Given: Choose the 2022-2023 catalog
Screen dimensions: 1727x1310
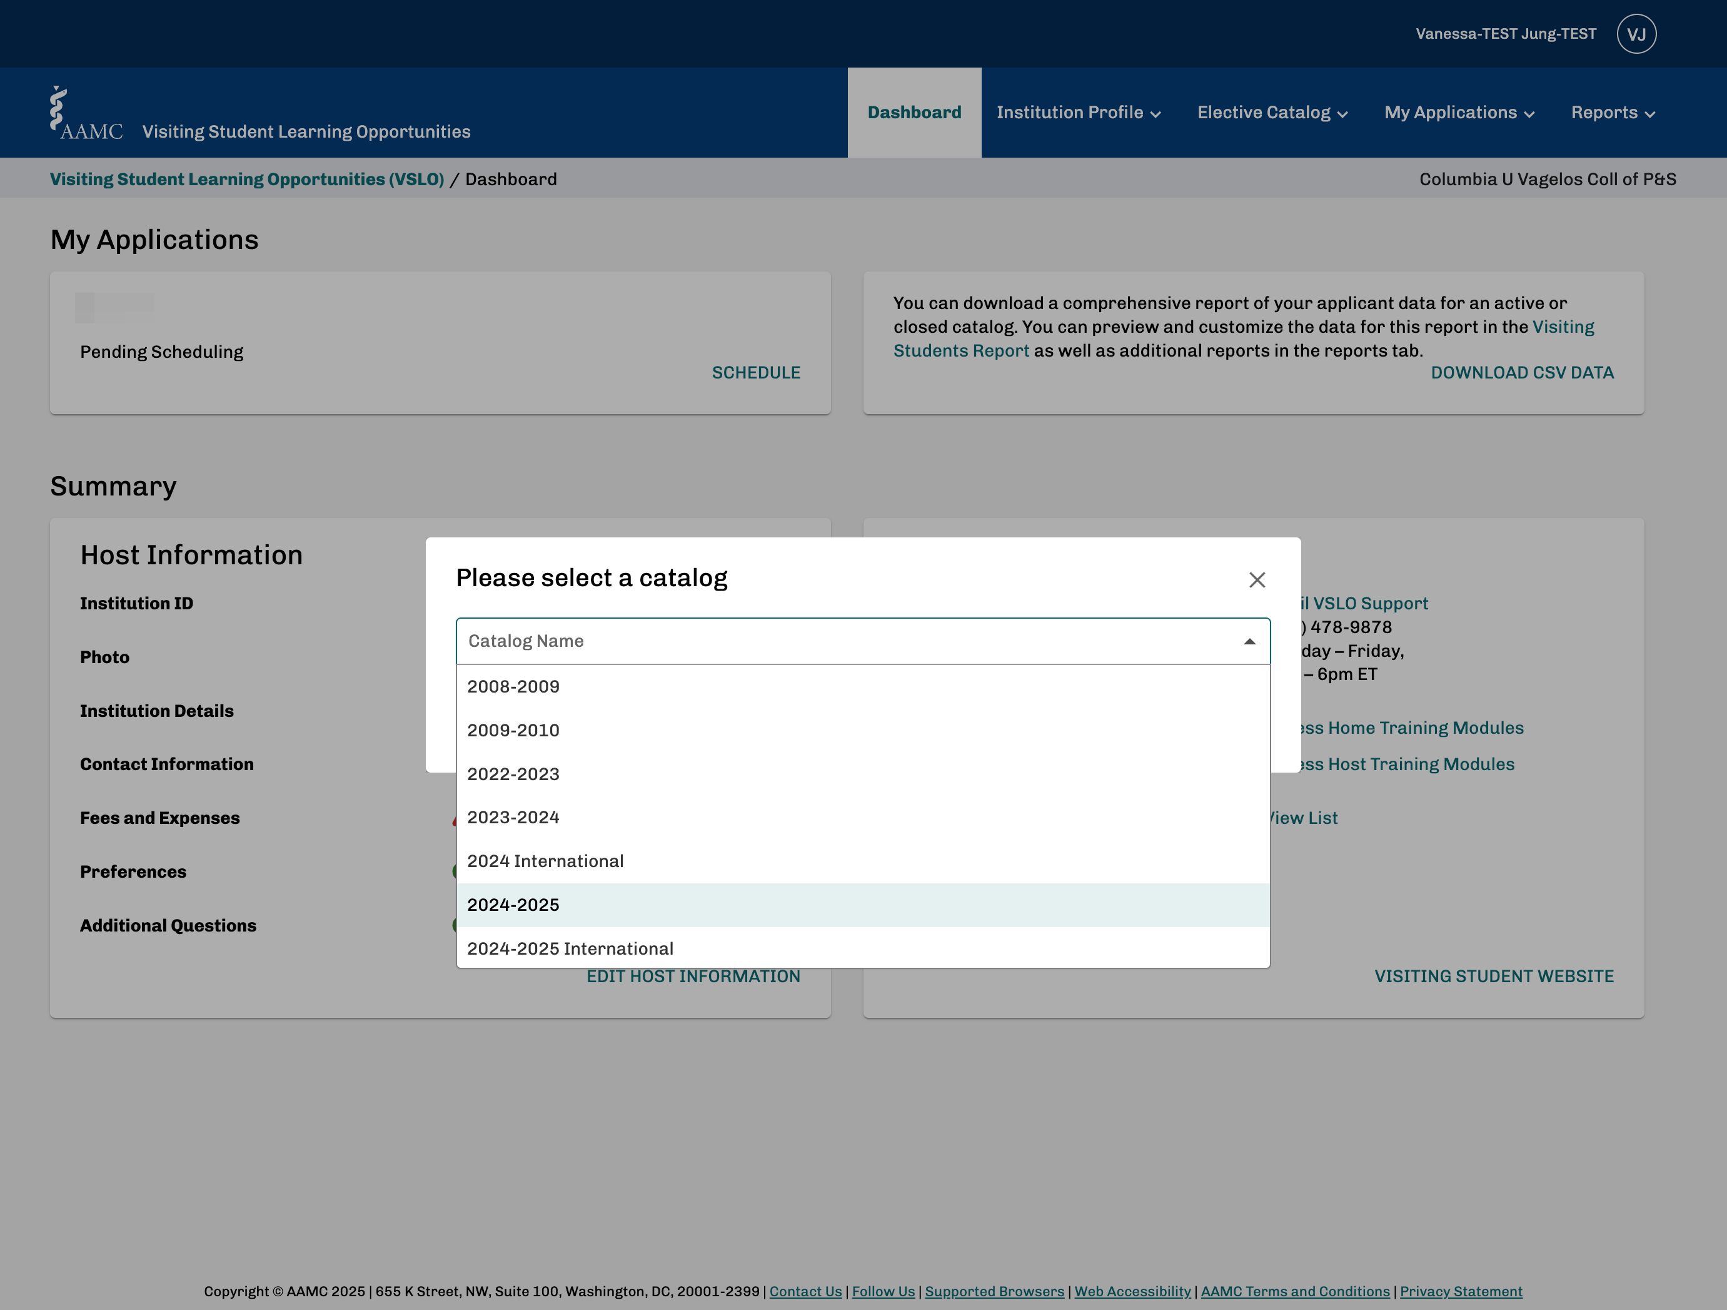Looking at the screenshot, I should point(863,774).
